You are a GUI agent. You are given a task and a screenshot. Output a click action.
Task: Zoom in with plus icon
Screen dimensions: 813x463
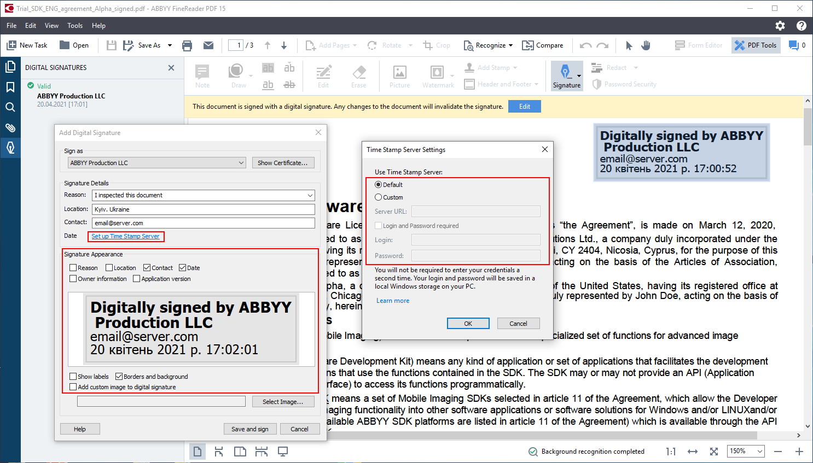[x=799, y=452]
